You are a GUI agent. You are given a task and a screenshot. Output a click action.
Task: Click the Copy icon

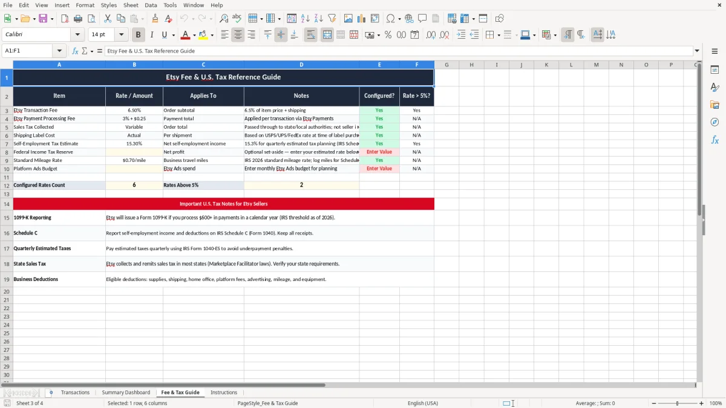[121, 19]
